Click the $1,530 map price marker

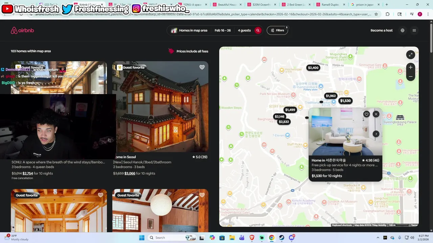tap(345, 101)
